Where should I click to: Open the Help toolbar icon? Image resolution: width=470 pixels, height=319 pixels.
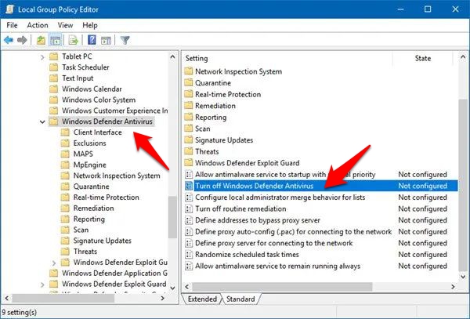click(x=92, y=40)
